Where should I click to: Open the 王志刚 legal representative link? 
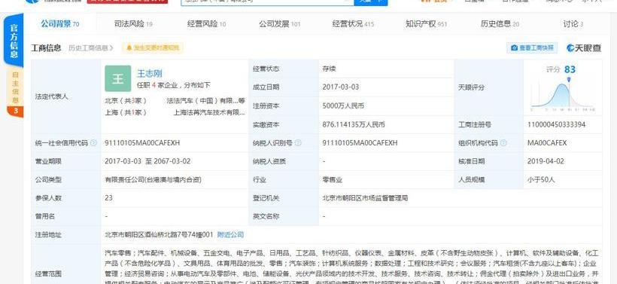point(150,74)
